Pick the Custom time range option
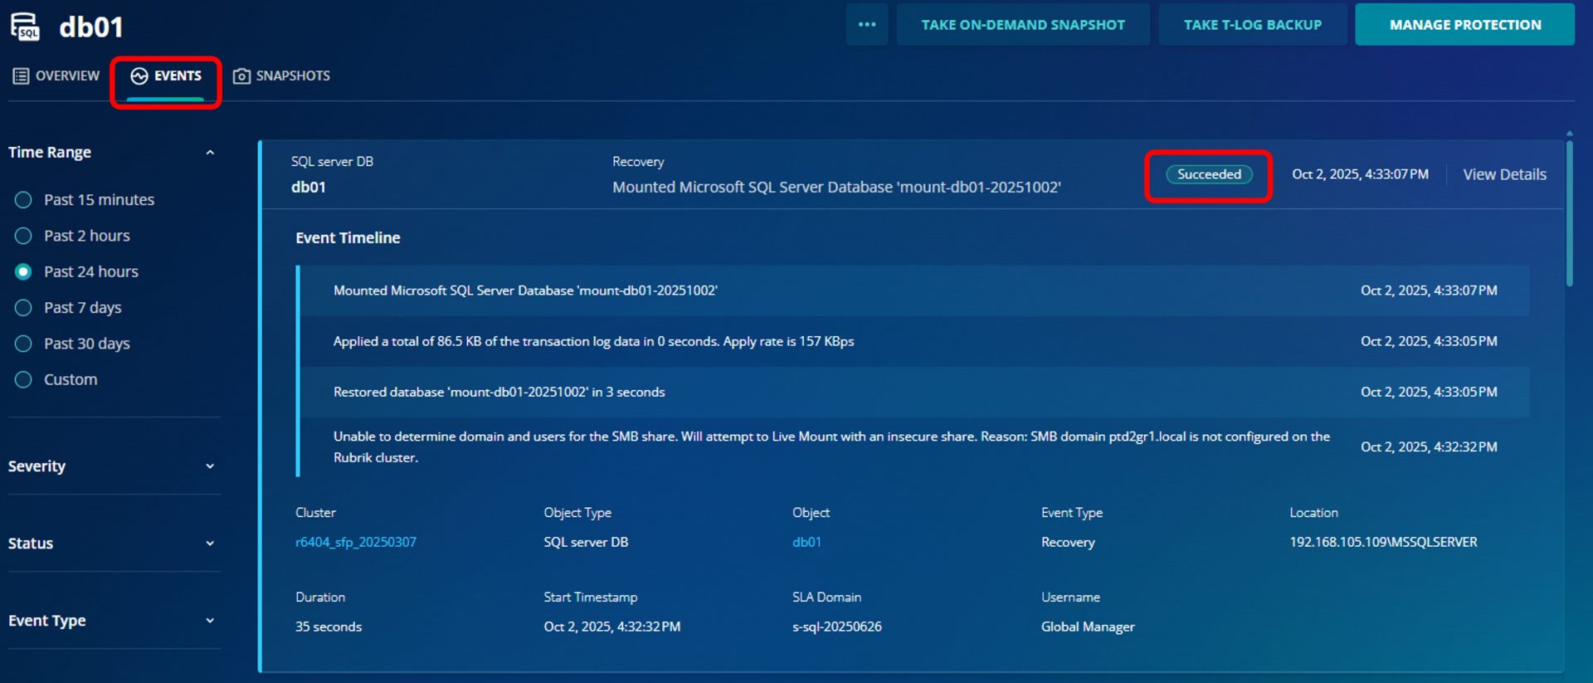This screenshot has height=683, width=1593. point(23,379)
